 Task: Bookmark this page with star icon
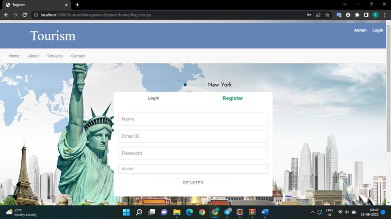pyautogui.click(x=327, y=15)
